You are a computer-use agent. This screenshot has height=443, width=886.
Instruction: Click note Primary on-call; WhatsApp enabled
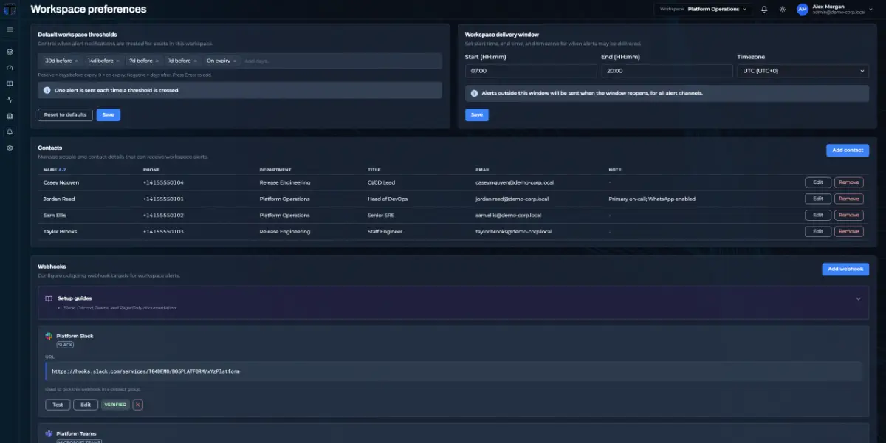pos(652,199)
